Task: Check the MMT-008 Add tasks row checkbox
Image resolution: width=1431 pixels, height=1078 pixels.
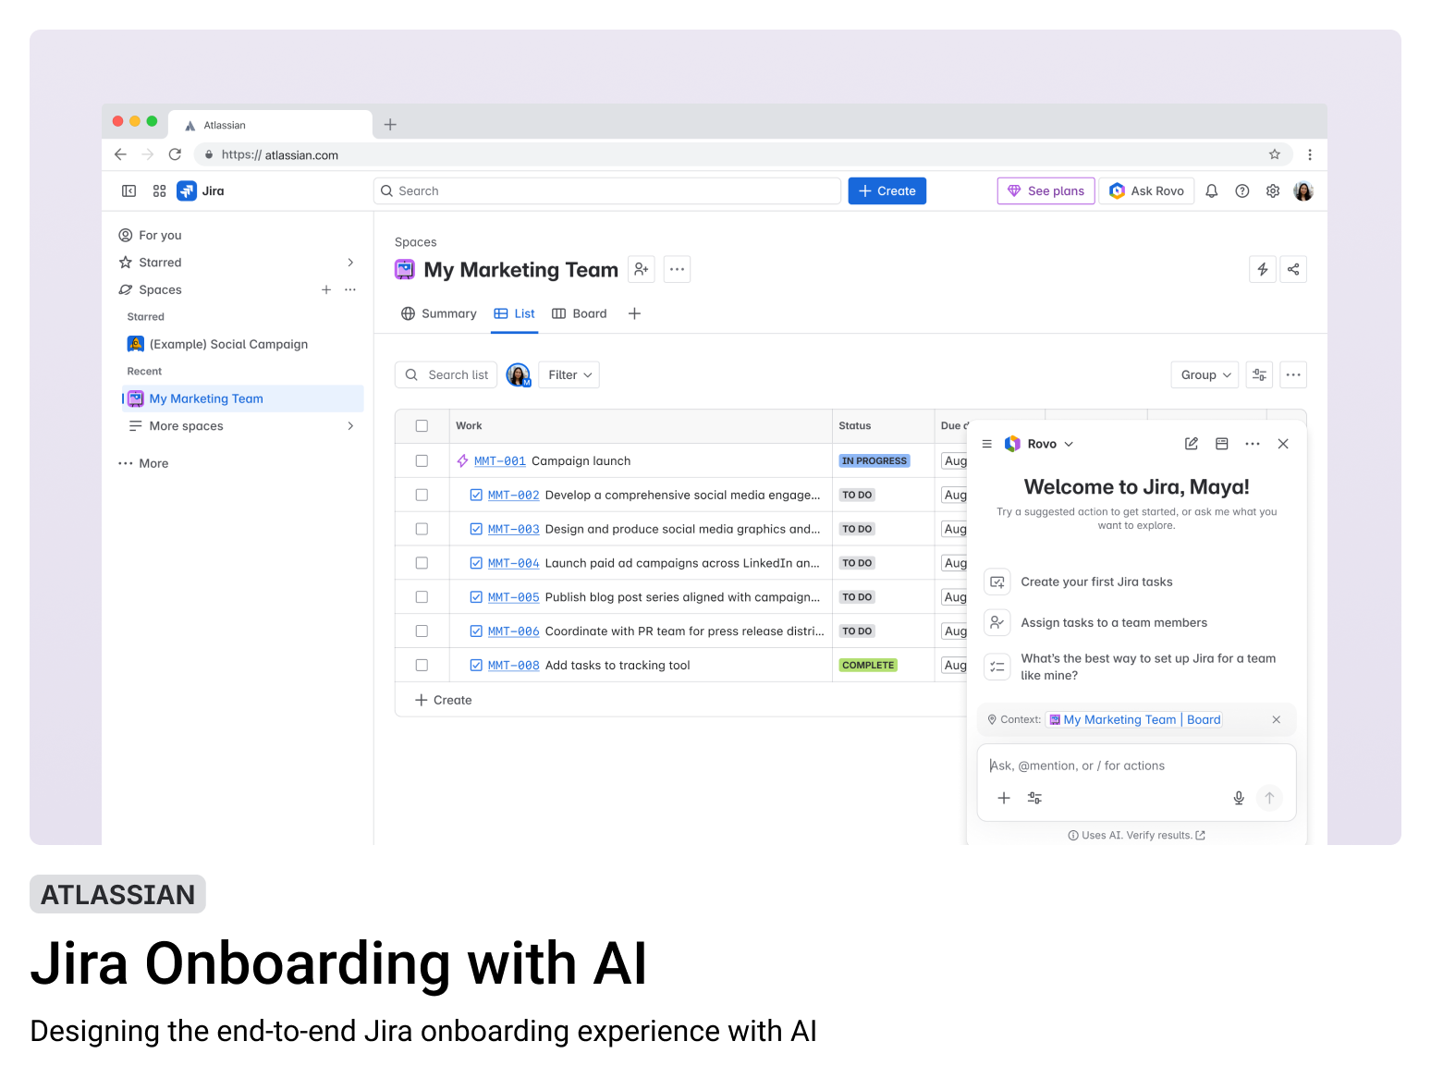Action: (x=422, y=665)
